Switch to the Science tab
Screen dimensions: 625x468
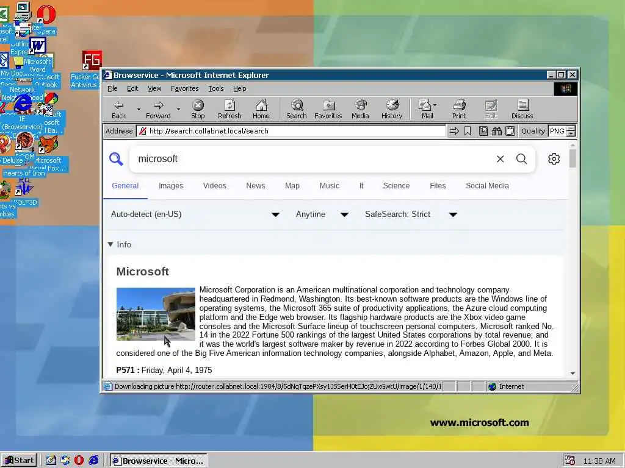[396, 186]
